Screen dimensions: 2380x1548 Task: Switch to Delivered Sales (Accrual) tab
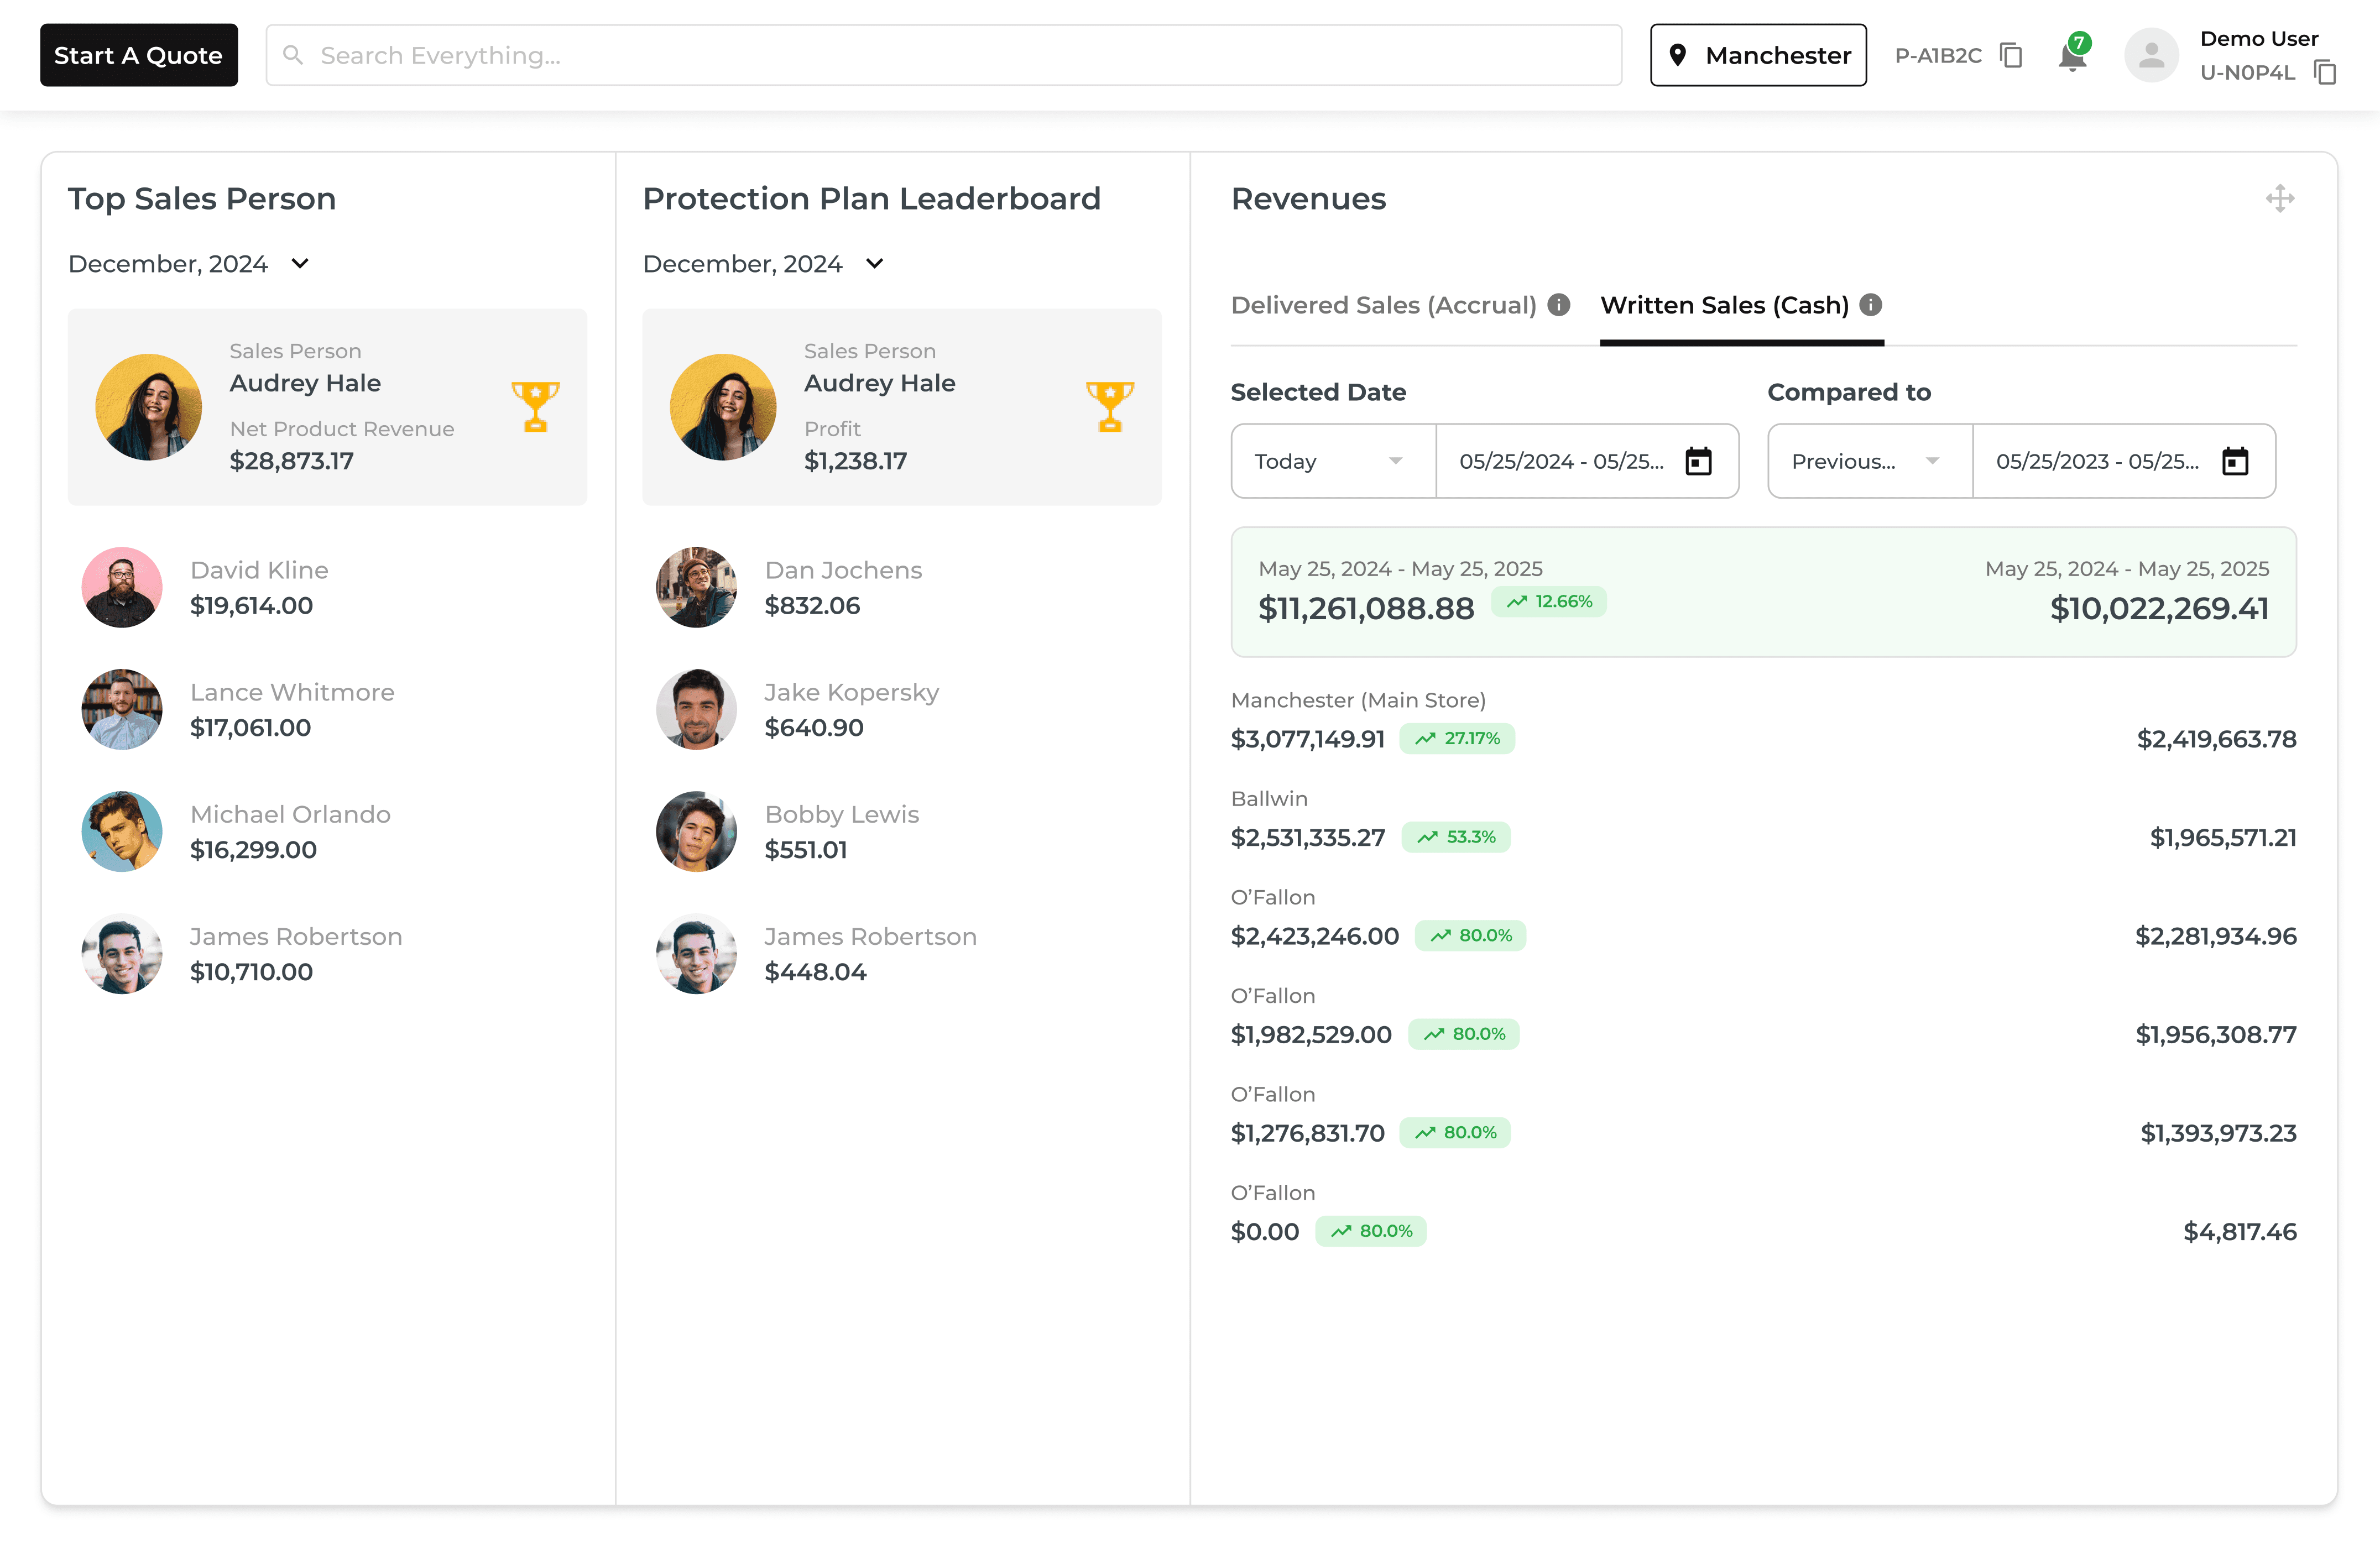(x=1383, y=305)
